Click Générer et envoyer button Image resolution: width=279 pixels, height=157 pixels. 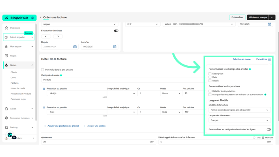258,17
